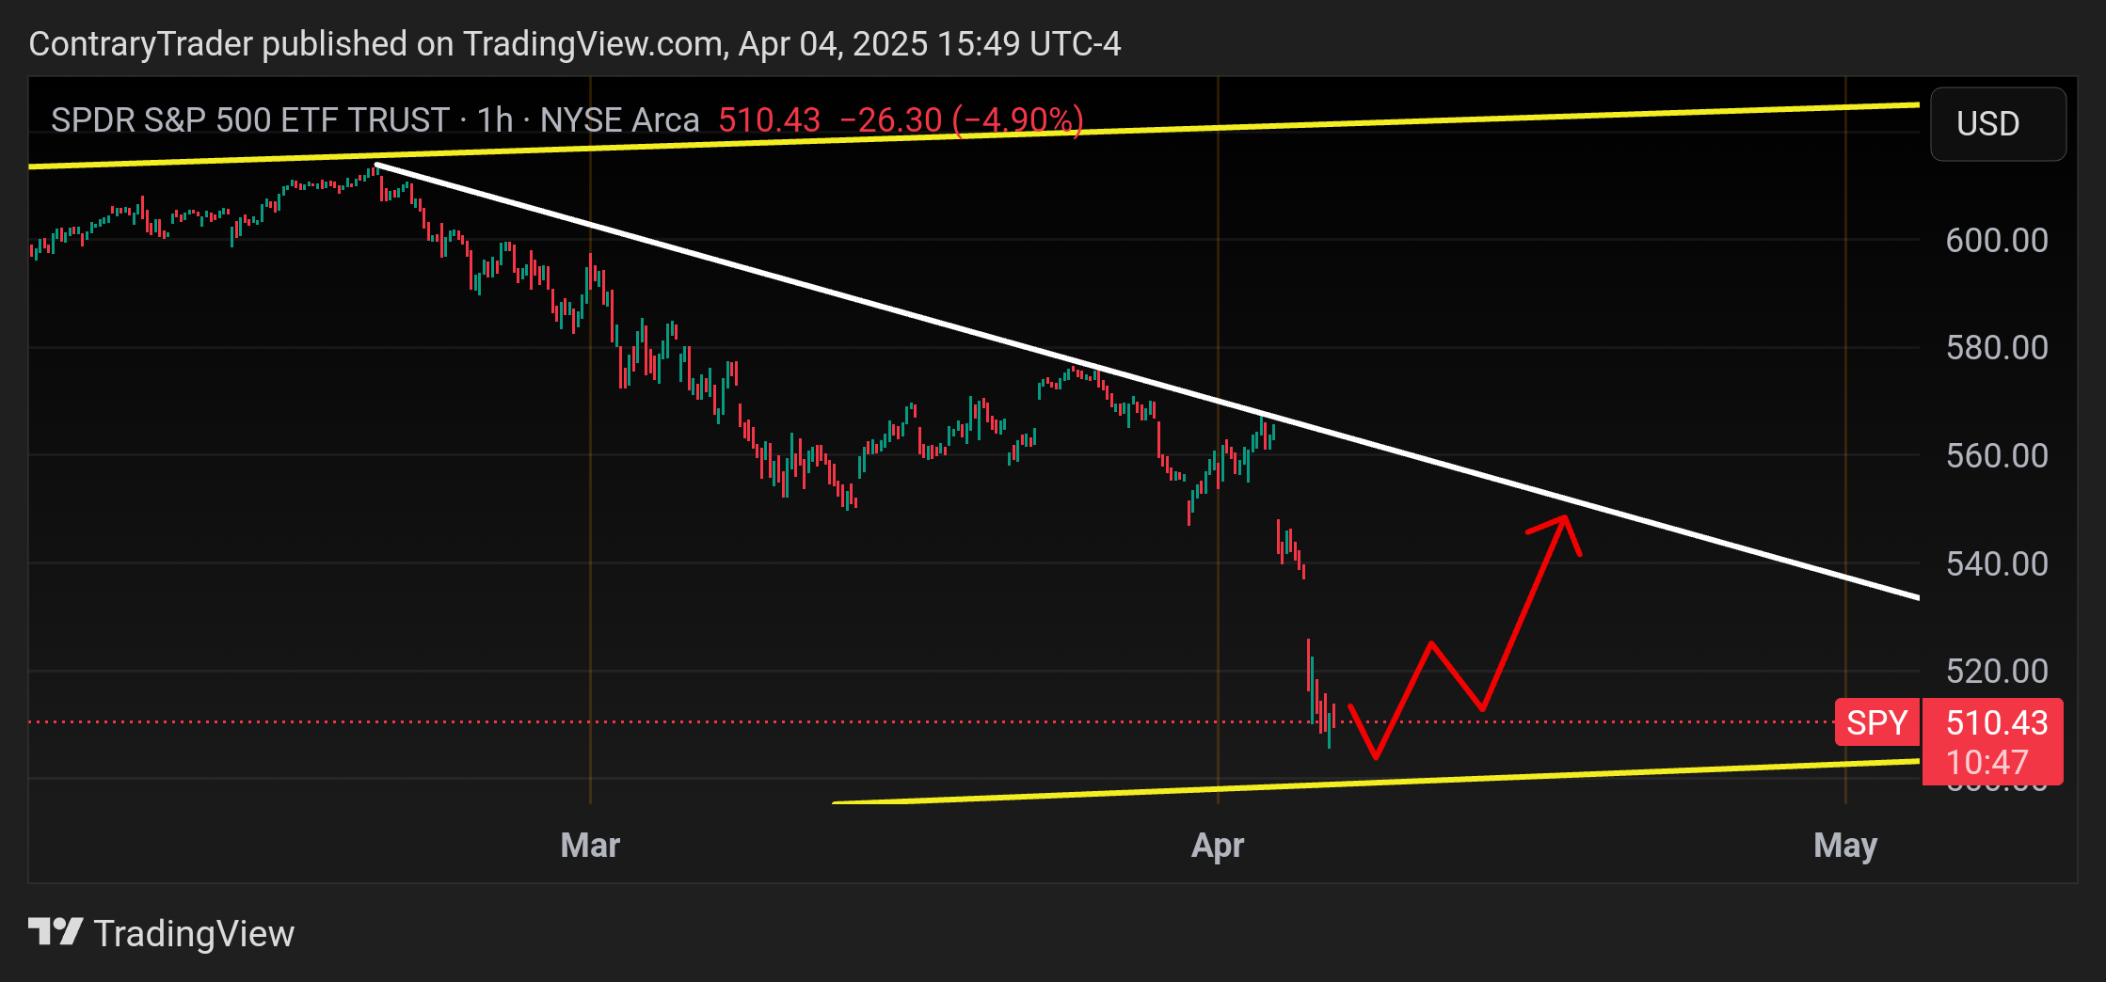Screen dimensions: 2106x982
Task: Click the −26.30 (−4.90%) change value
Action: [962, 119]
